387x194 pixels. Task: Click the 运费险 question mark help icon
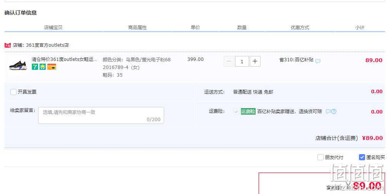[334, 112]
